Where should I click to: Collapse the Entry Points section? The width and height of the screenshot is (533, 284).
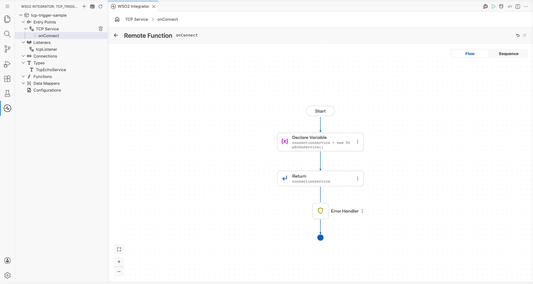click(23, 22)
